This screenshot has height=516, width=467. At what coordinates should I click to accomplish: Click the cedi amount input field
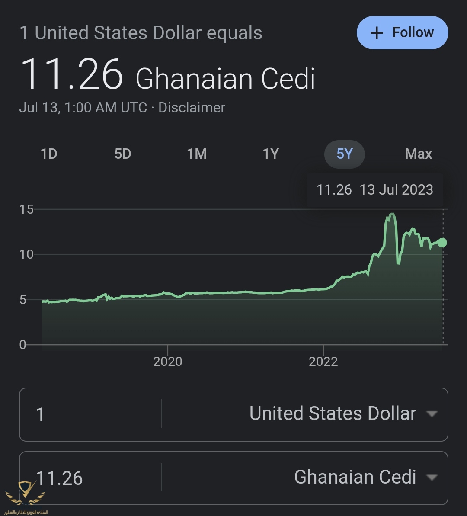91,478
